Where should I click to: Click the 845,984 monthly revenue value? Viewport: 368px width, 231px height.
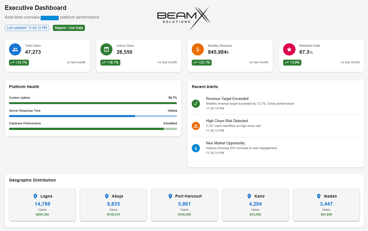point(217,52)
